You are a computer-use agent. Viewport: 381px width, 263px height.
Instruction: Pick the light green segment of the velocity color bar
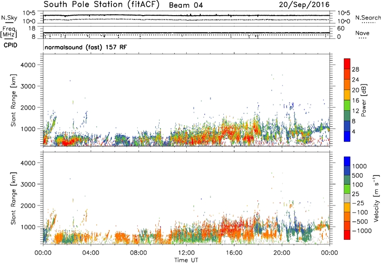347,189
